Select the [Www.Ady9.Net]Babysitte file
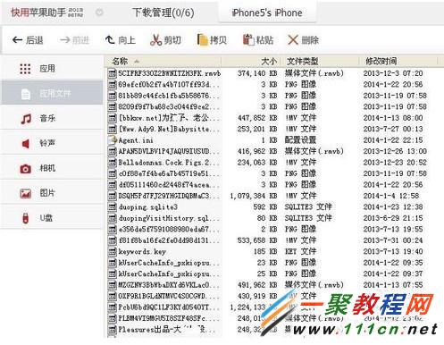The height and width of the screenshot is (345, 444). [x=168, y=129]
